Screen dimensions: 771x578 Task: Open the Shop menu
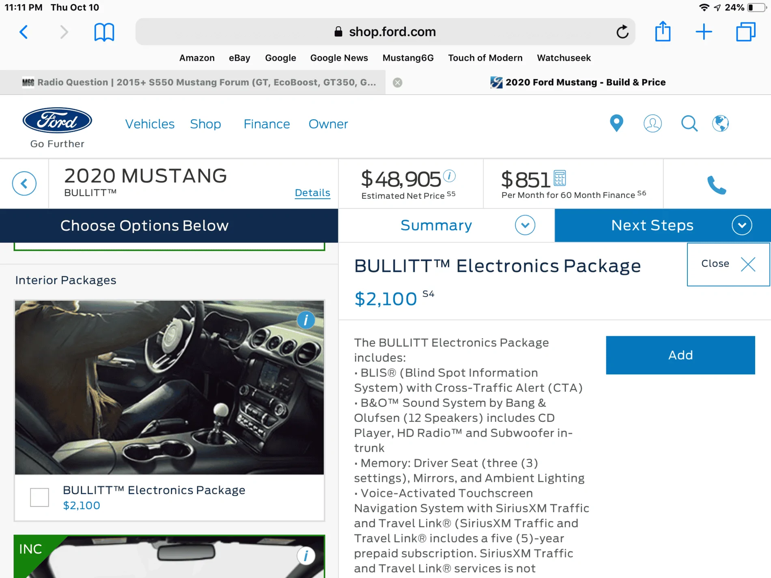pyautogui.click(x=205, y=124)
